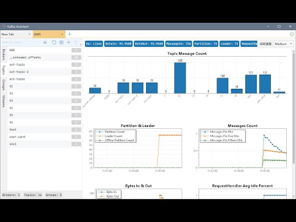This screenshot has height=222, width=296.
Task: Click the Leader: 72 badge
Action: (x=229, y=44)
